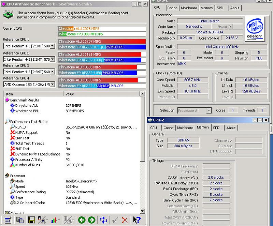
Task: Click the Item column header
Action: [34, 94]
